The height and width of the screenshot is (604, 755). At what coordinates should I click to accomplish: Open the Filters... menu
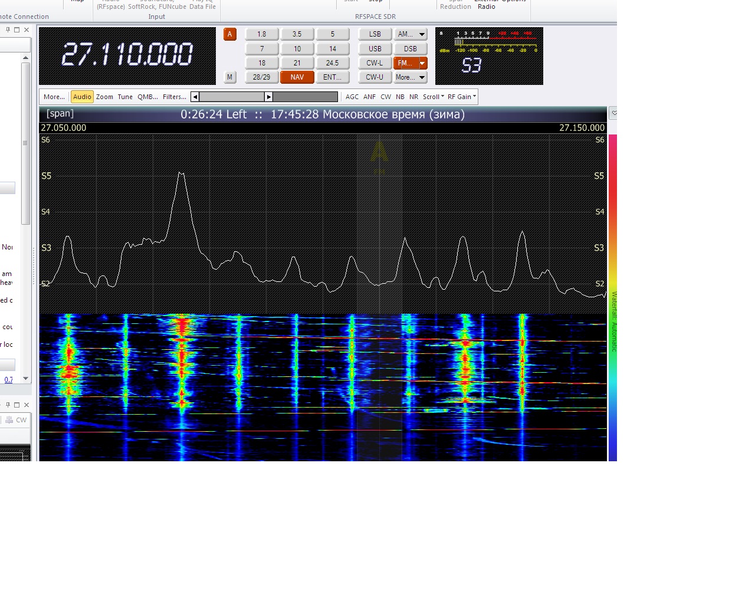(174, 97)
